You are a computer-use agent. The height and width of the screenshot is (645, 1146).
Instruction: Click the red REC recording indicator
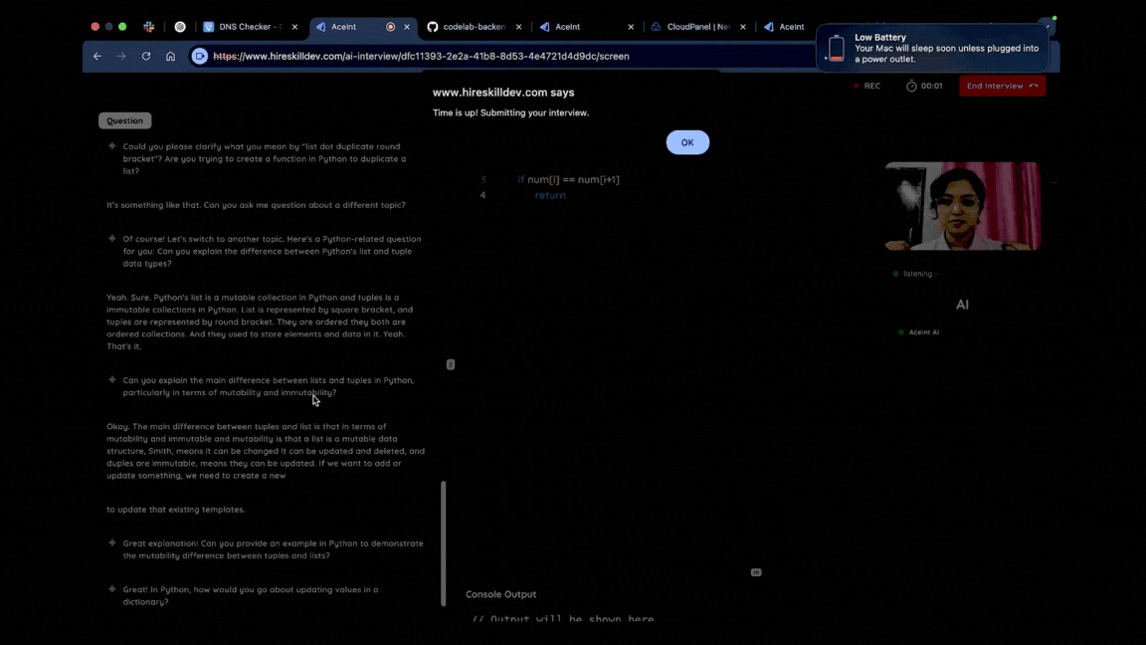(857, 87)
